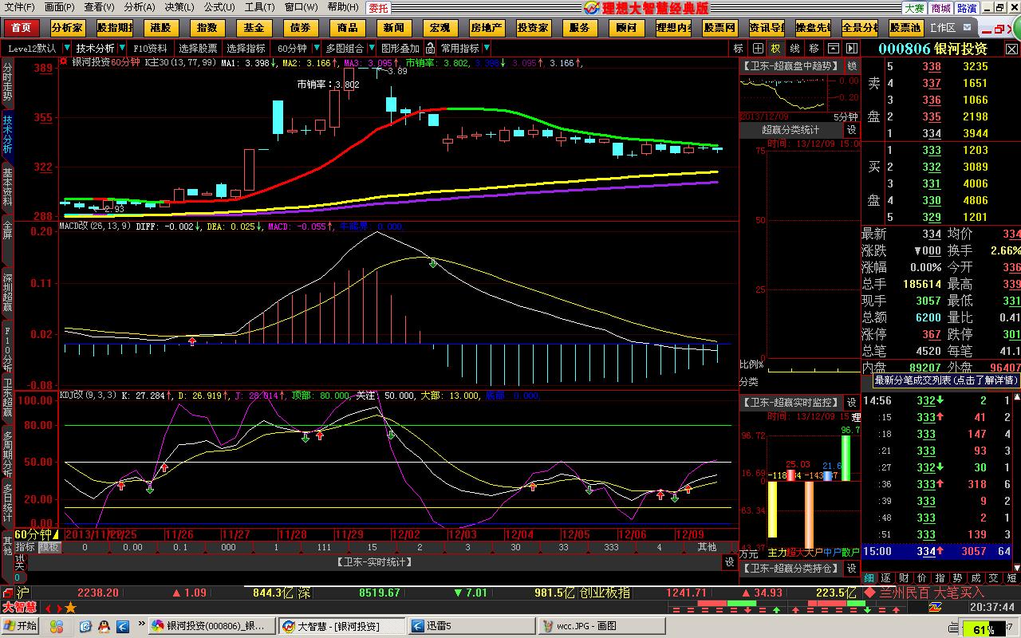Open the 工具(T) menu
Image resolution: width=1021 pixels, height=638 pixels.
coord(259,7)
